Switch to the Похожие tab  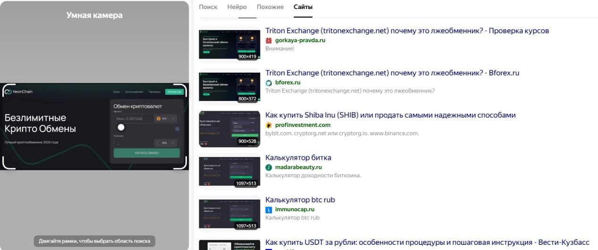tap(270, 7)
